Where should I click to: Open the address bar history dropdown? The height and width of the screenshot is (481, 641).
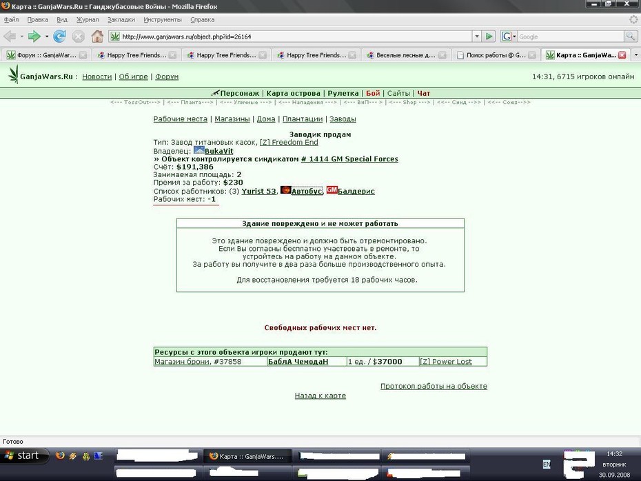[x=477, y=37]
